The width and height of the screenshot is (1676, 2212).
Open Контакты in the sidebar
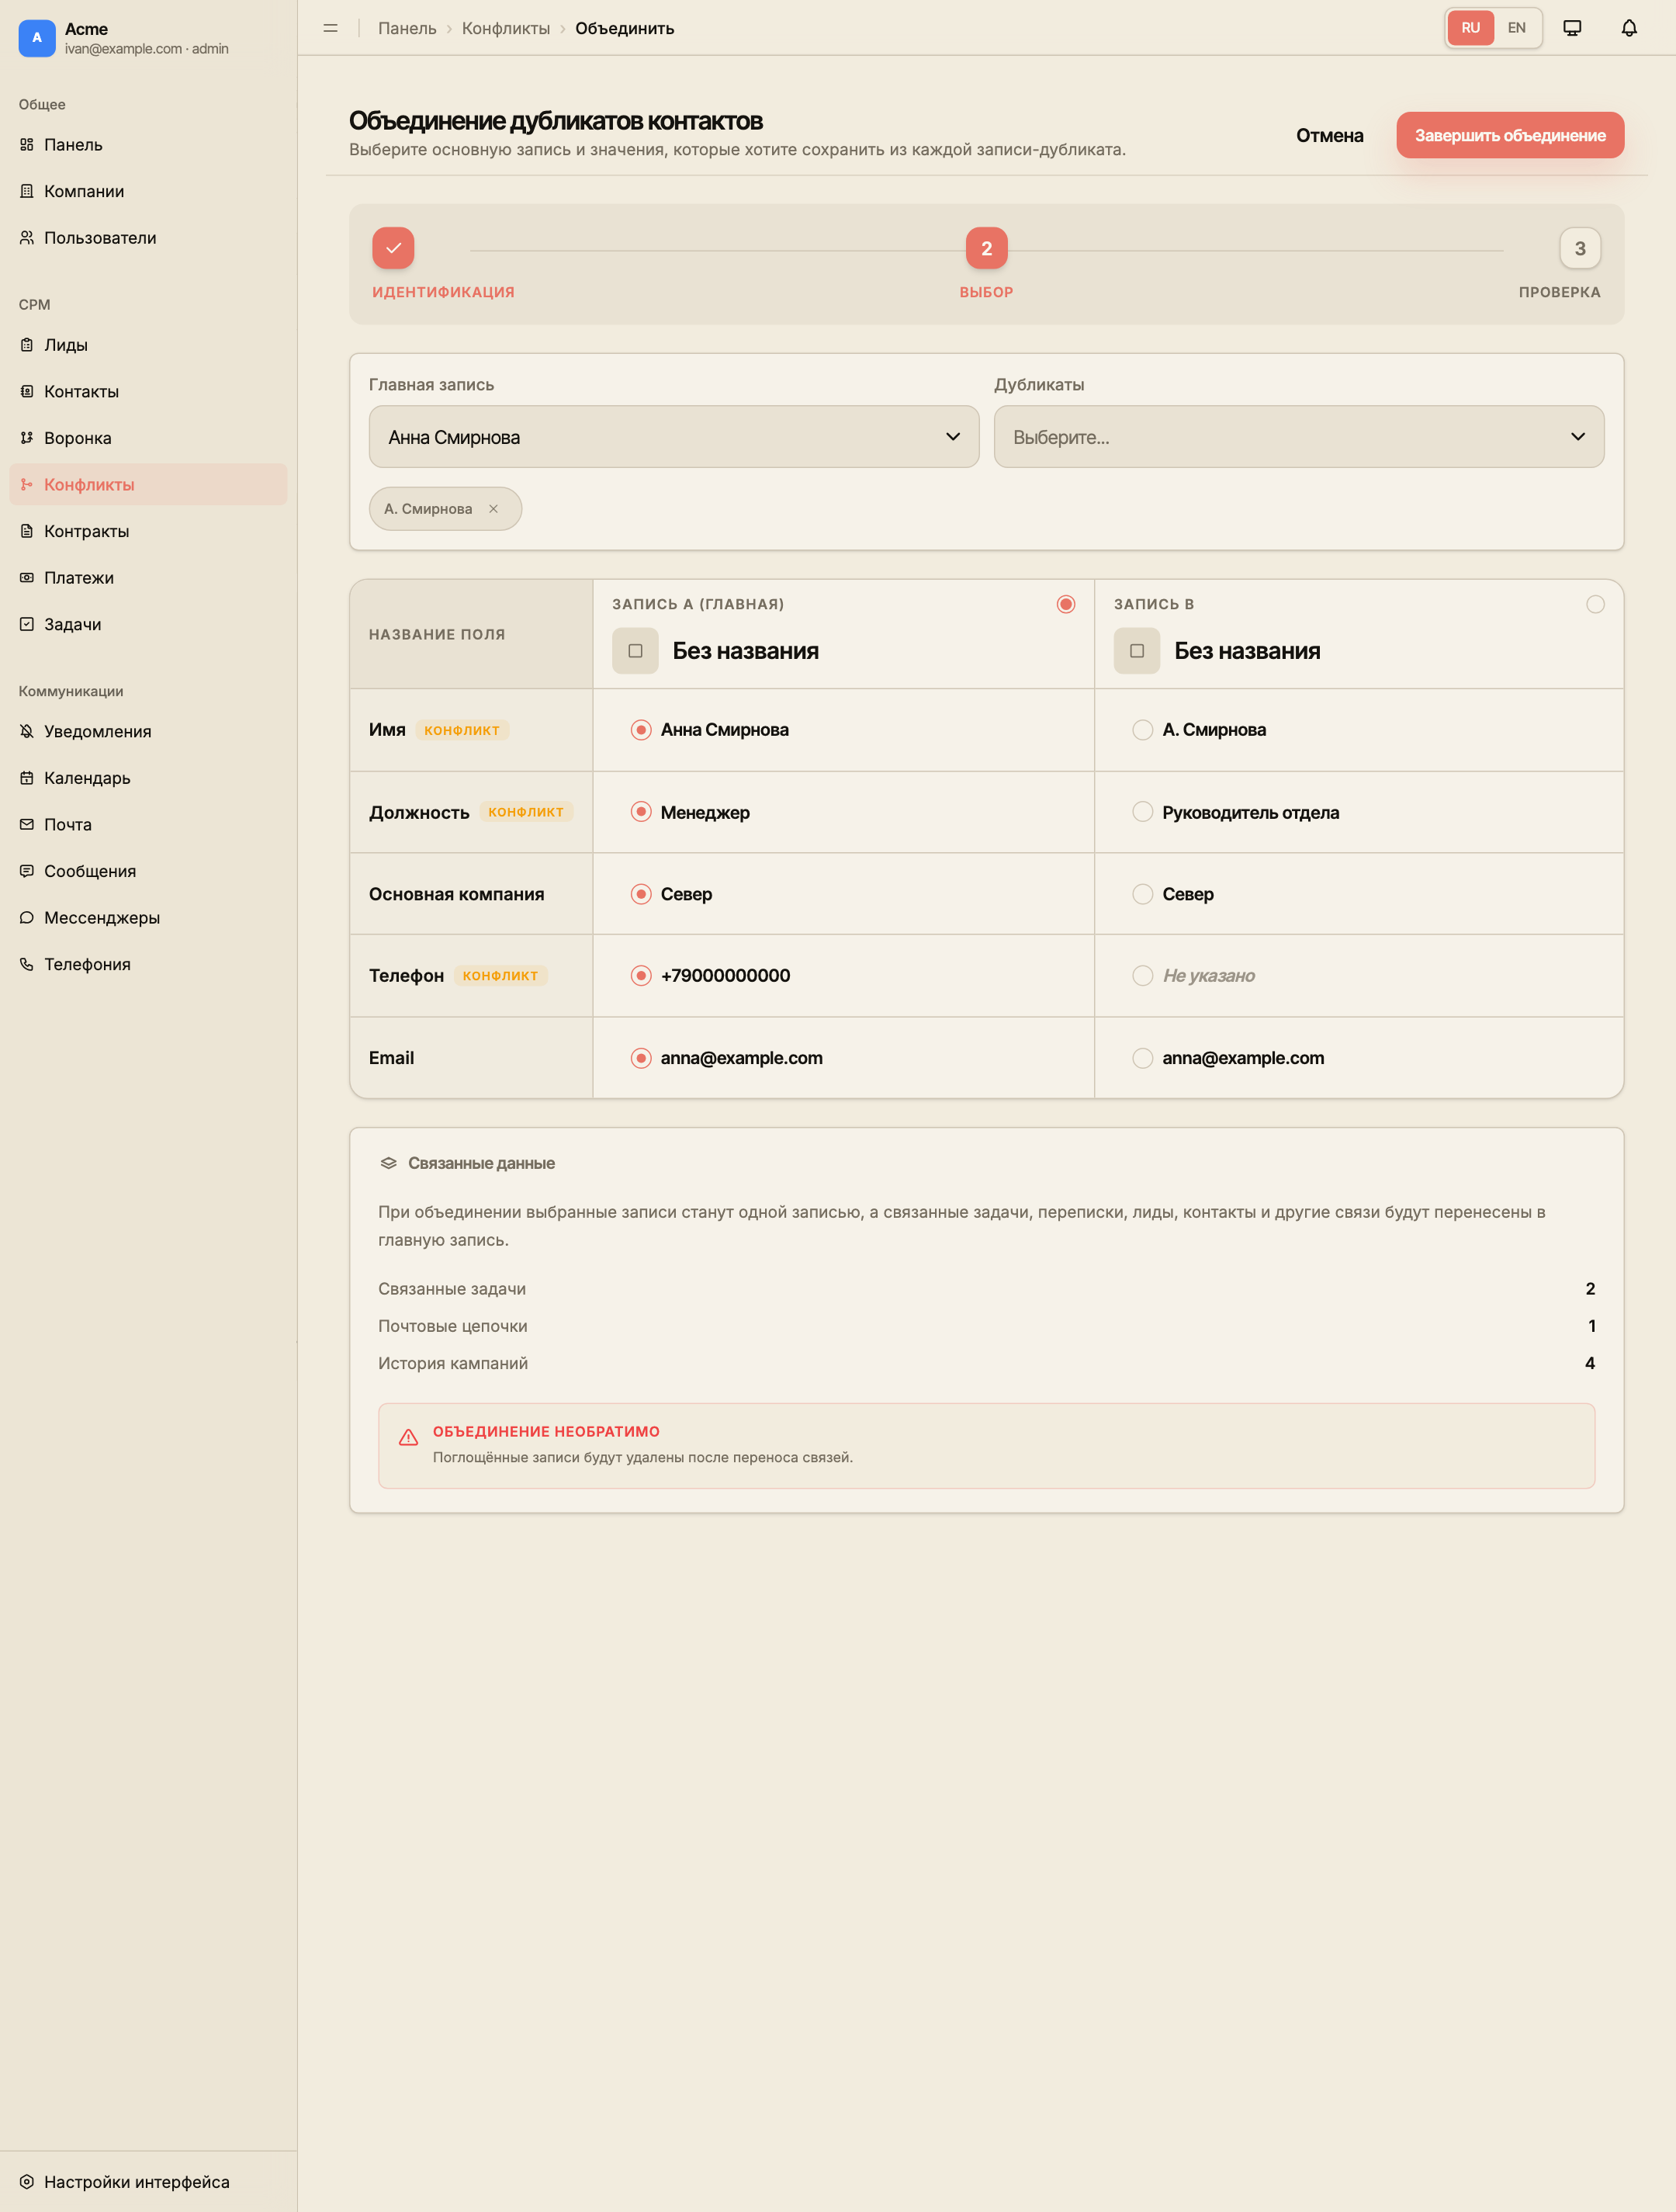[148, 391]
